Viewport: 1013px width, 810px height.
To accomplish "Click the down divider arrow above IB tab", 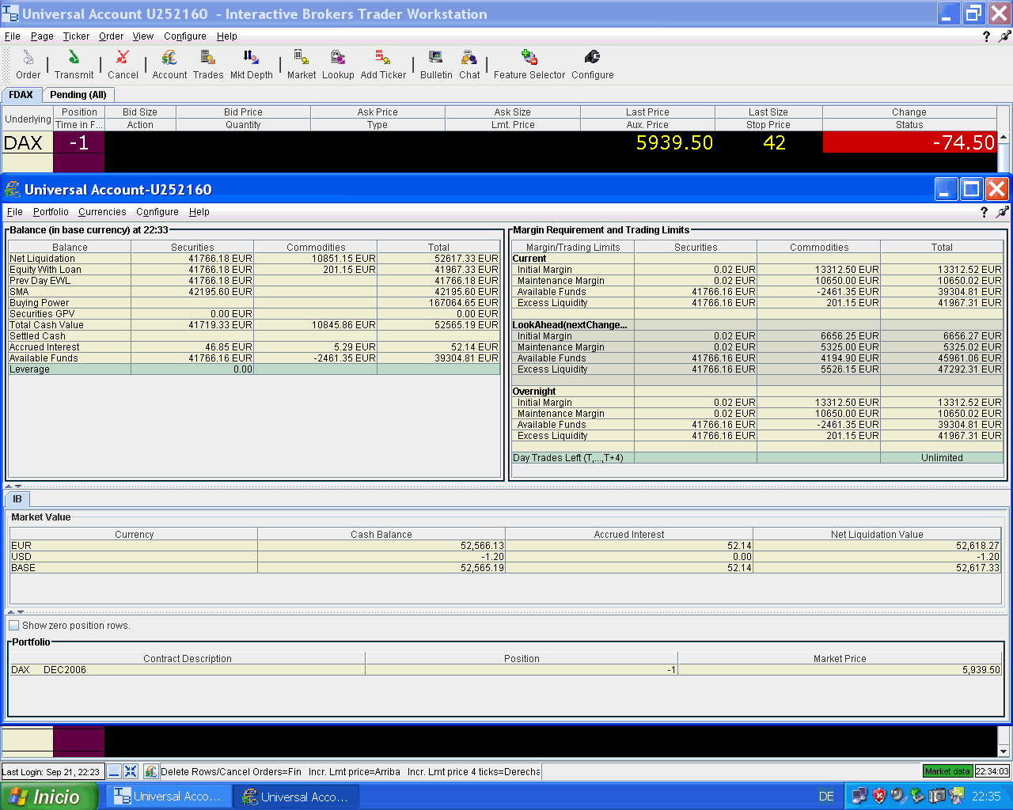I will coord(18,486).
